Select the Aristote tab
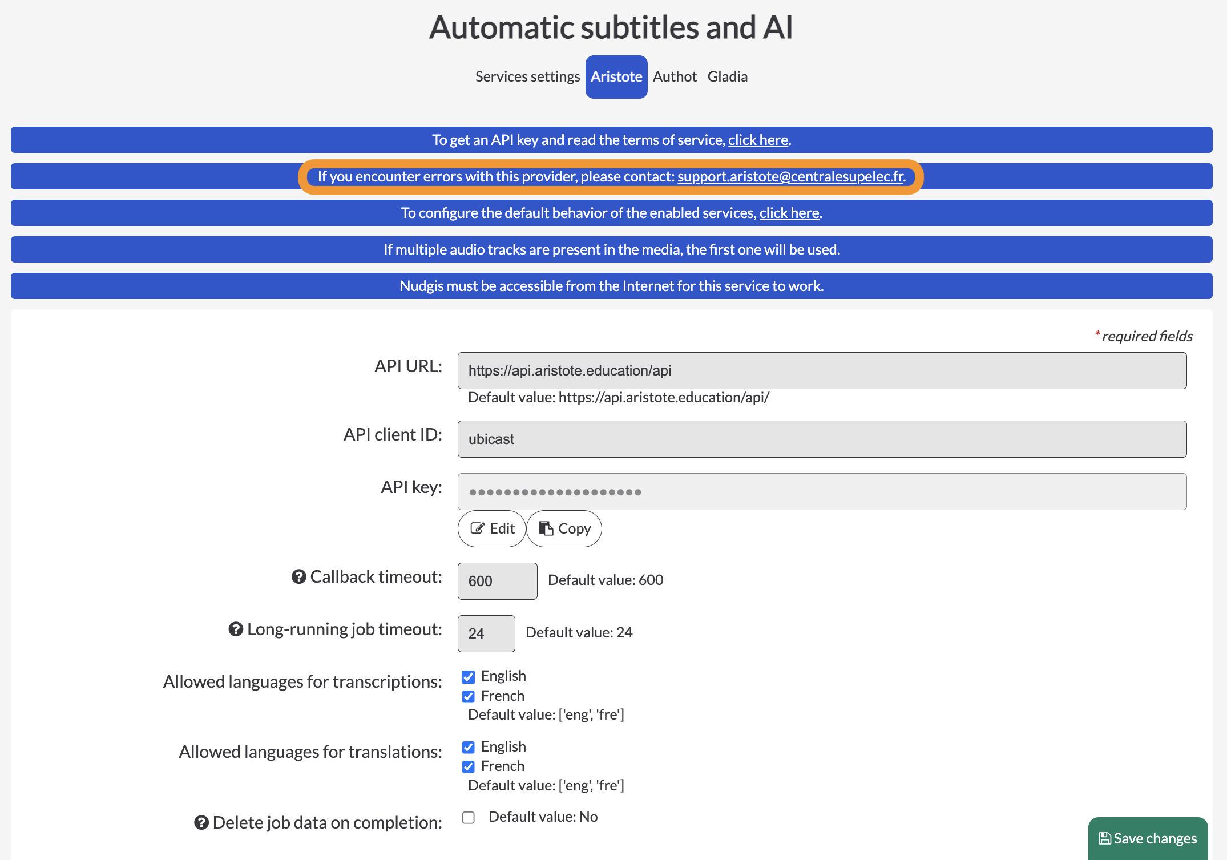Image resolution: width=1227 pixels, height=860 pixels. point(616,76)
